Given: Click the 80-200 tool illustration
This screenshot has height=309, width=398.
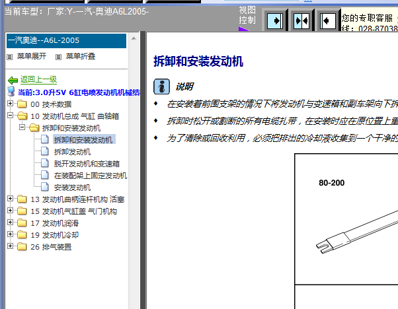Looking at the screenshot, I should 358,232.
